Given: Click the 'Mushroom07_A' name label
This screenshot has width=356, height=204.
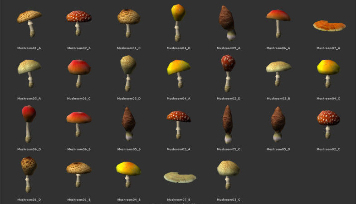Looking at the screenshot, I should pos(328,48).
